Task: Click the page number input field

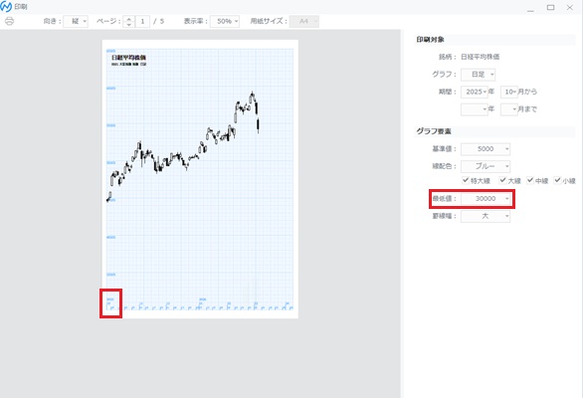Action: point(142,21)
